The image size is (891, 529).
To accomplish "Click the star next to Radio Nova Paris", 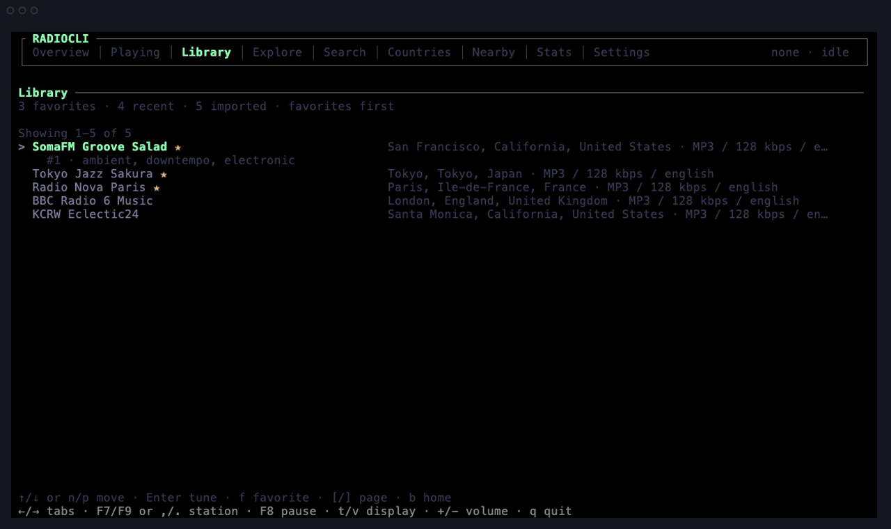I will click(x=157, y=187).
